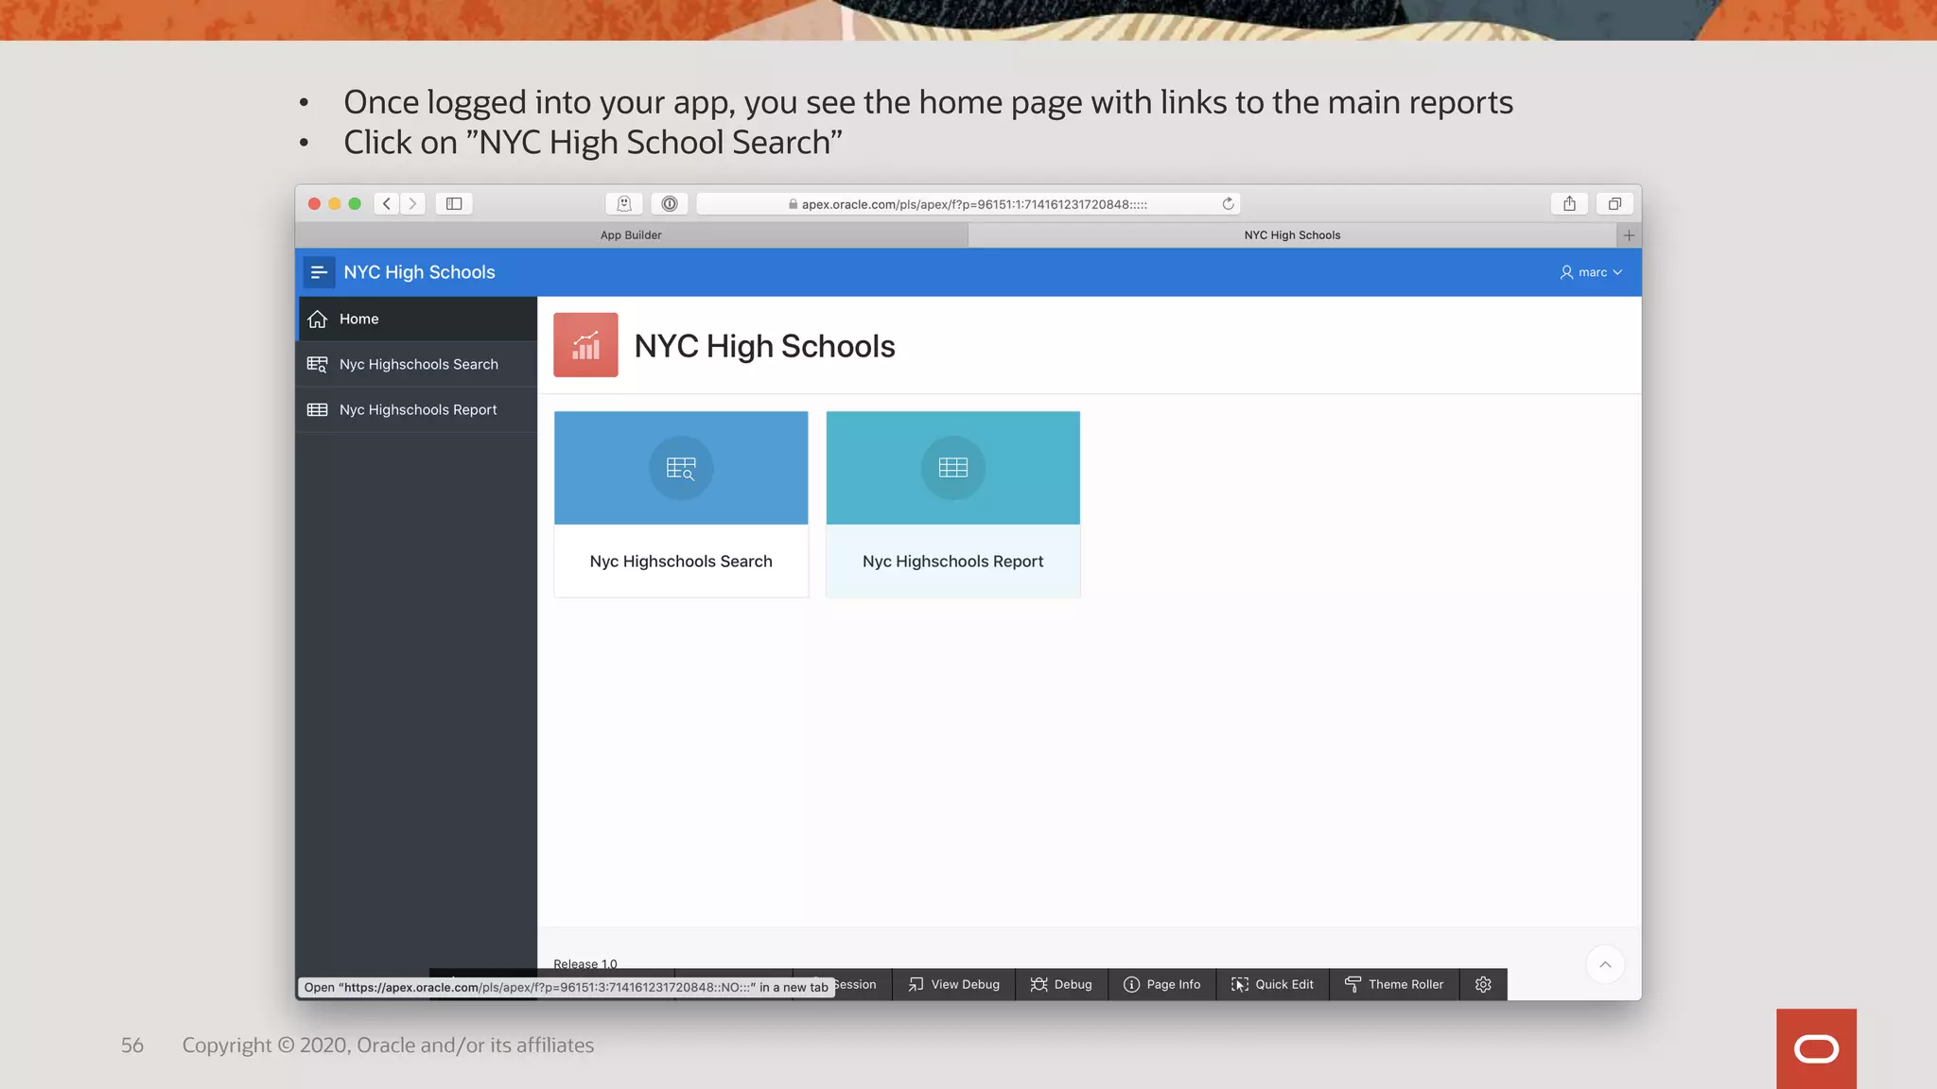Click the scroll-to-top arrow button
1937x1089 pixels.
click(1605, 964)
